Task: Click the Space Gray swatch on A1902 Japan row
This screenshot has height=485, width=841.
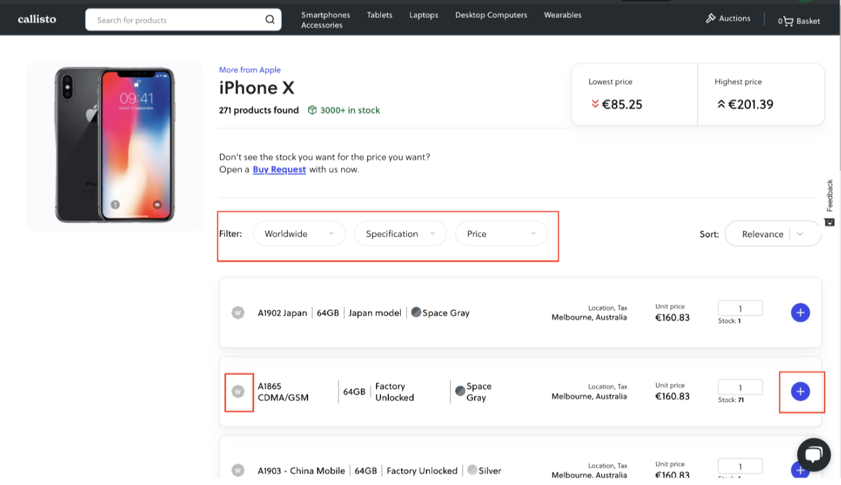Action: pos(416,312)
